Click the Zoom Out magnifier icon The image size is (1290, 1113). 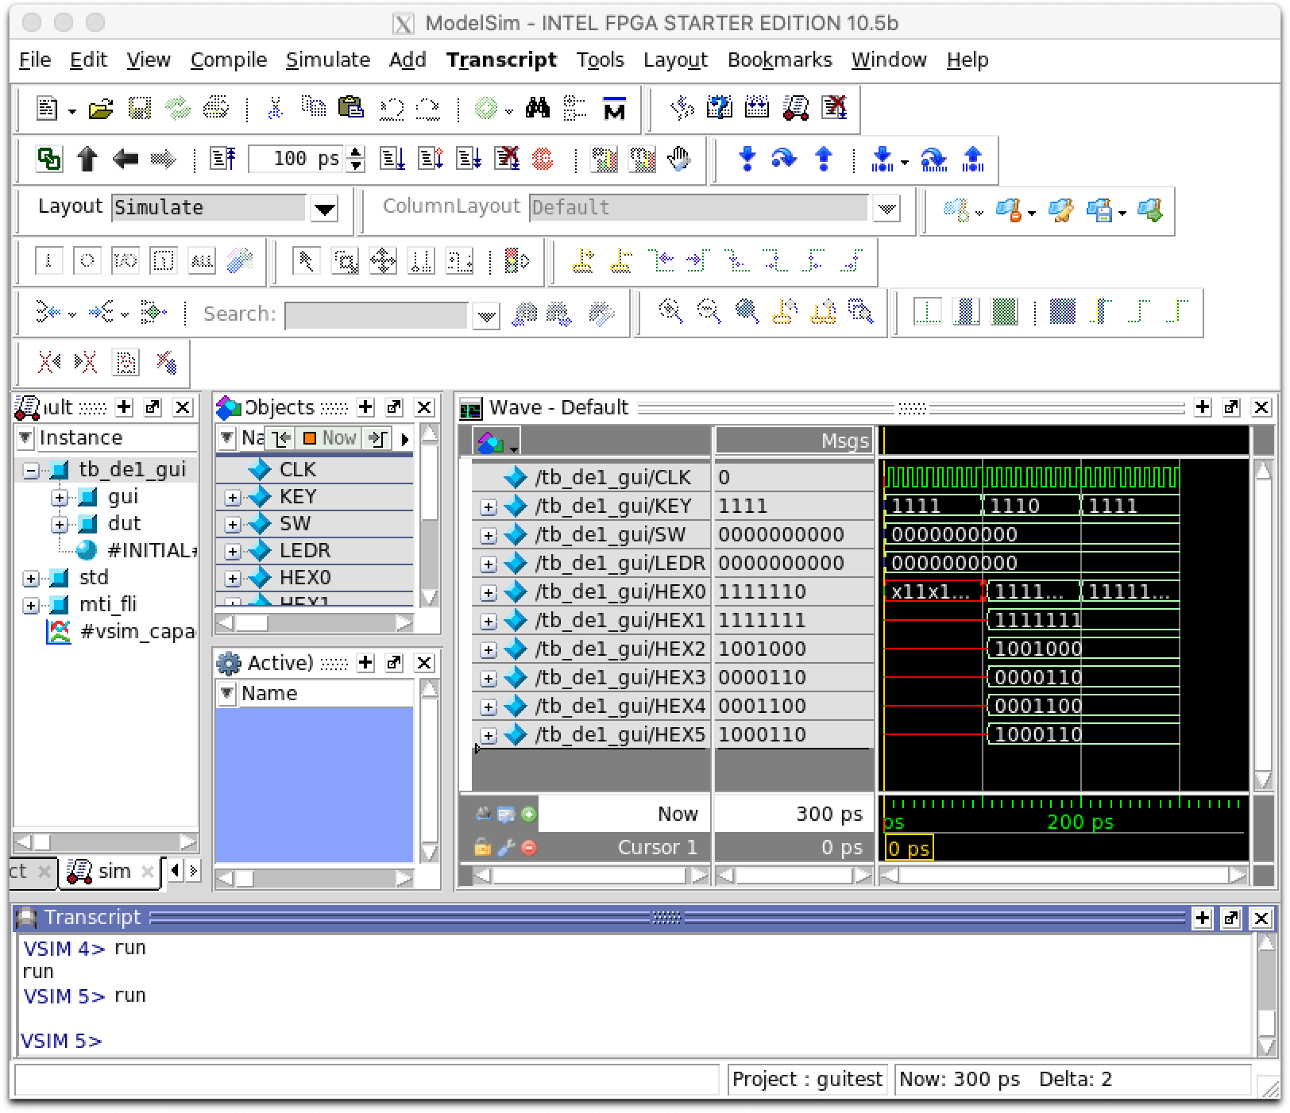click(709, 312)
